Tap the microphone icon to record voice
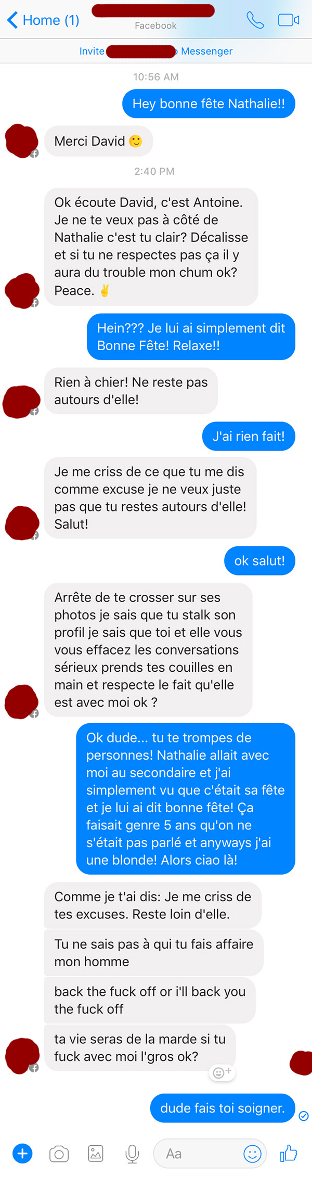This screenshot has width=312, height=1177. (132, 1154)
